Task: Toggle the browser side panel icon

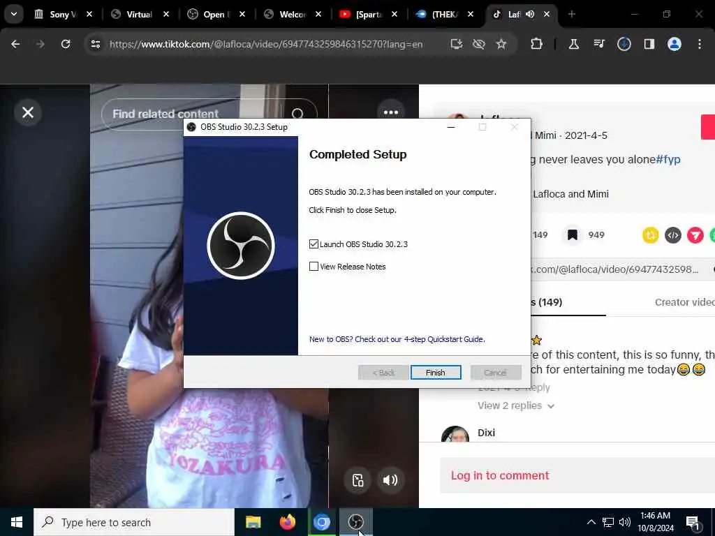Action: 649,44
